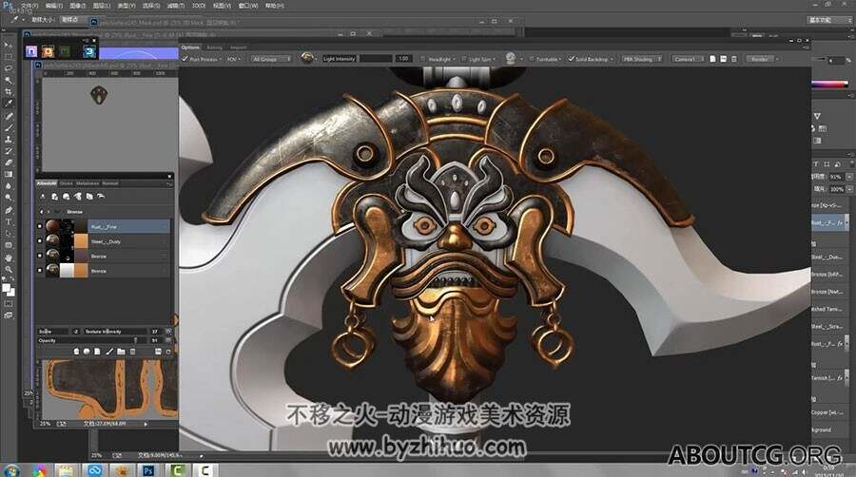The width and height of the screenshot is (856, 477).
Task: Click the brush icon in DDO bottom toolbar
Action: pos(109,352)
